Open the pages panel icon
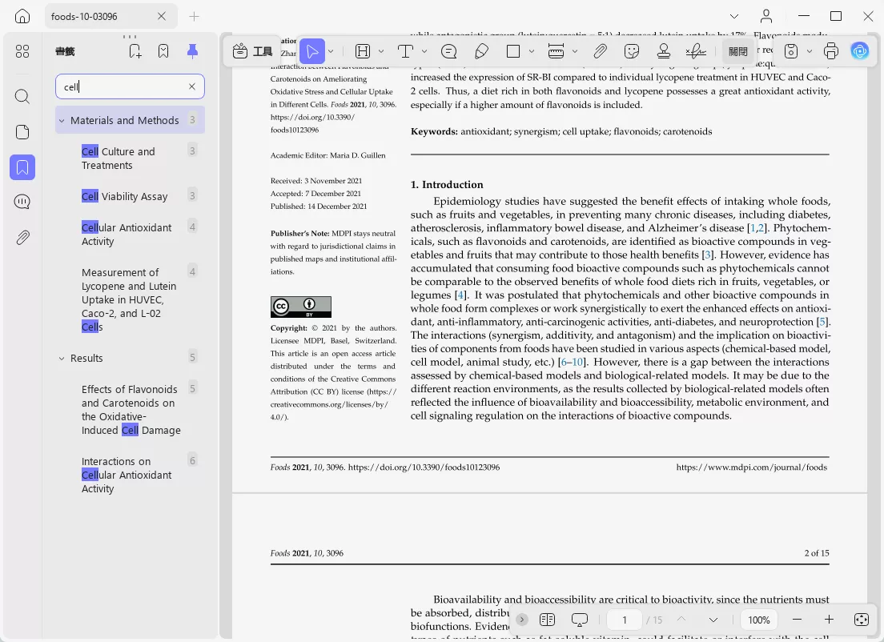Image resolution: width=884 pixels, height=642 pixels. click(22, 132)
